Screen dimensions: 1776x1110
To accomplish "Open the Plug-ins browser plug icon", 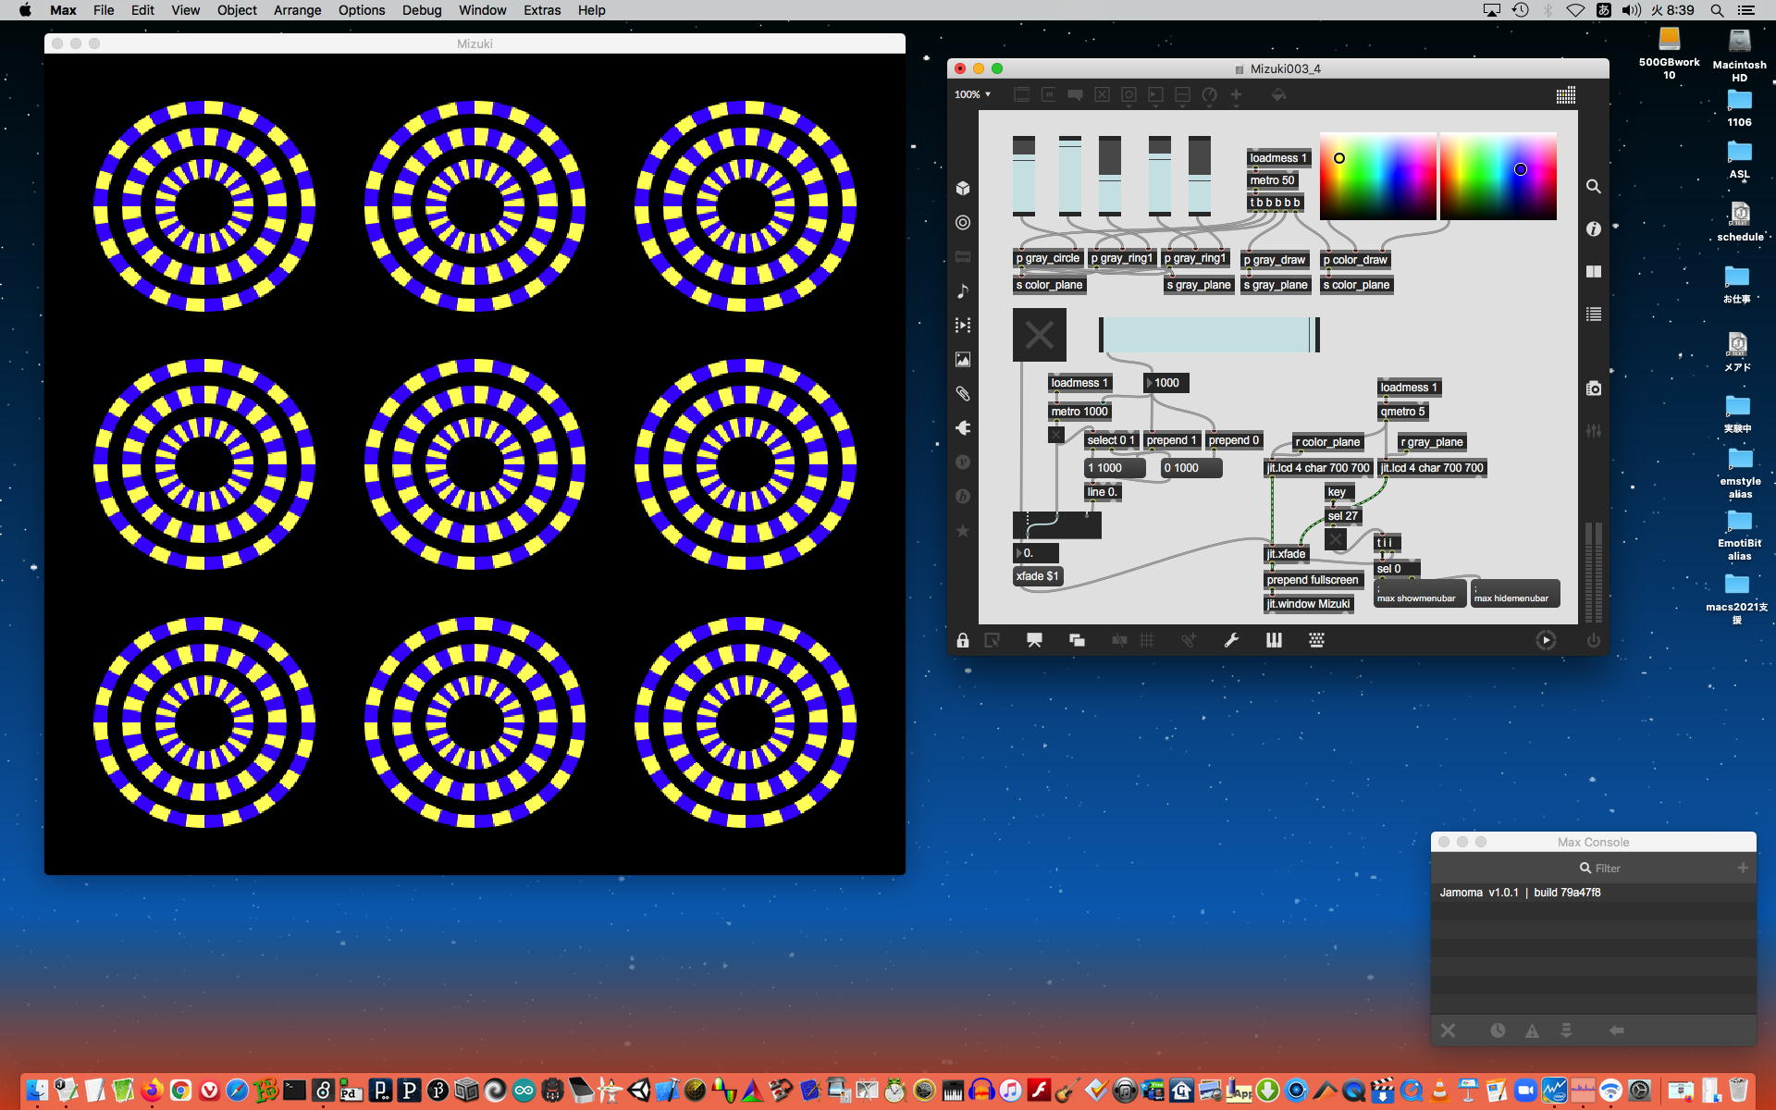I will pyautogui.click(x=963, y=427).
